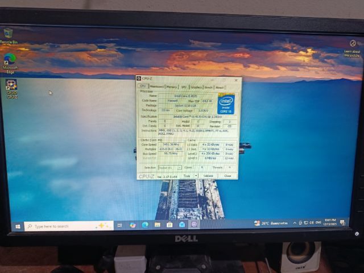Click the Validate button
Viewport: 364px width, 273px height.
[x=208, y=176]
